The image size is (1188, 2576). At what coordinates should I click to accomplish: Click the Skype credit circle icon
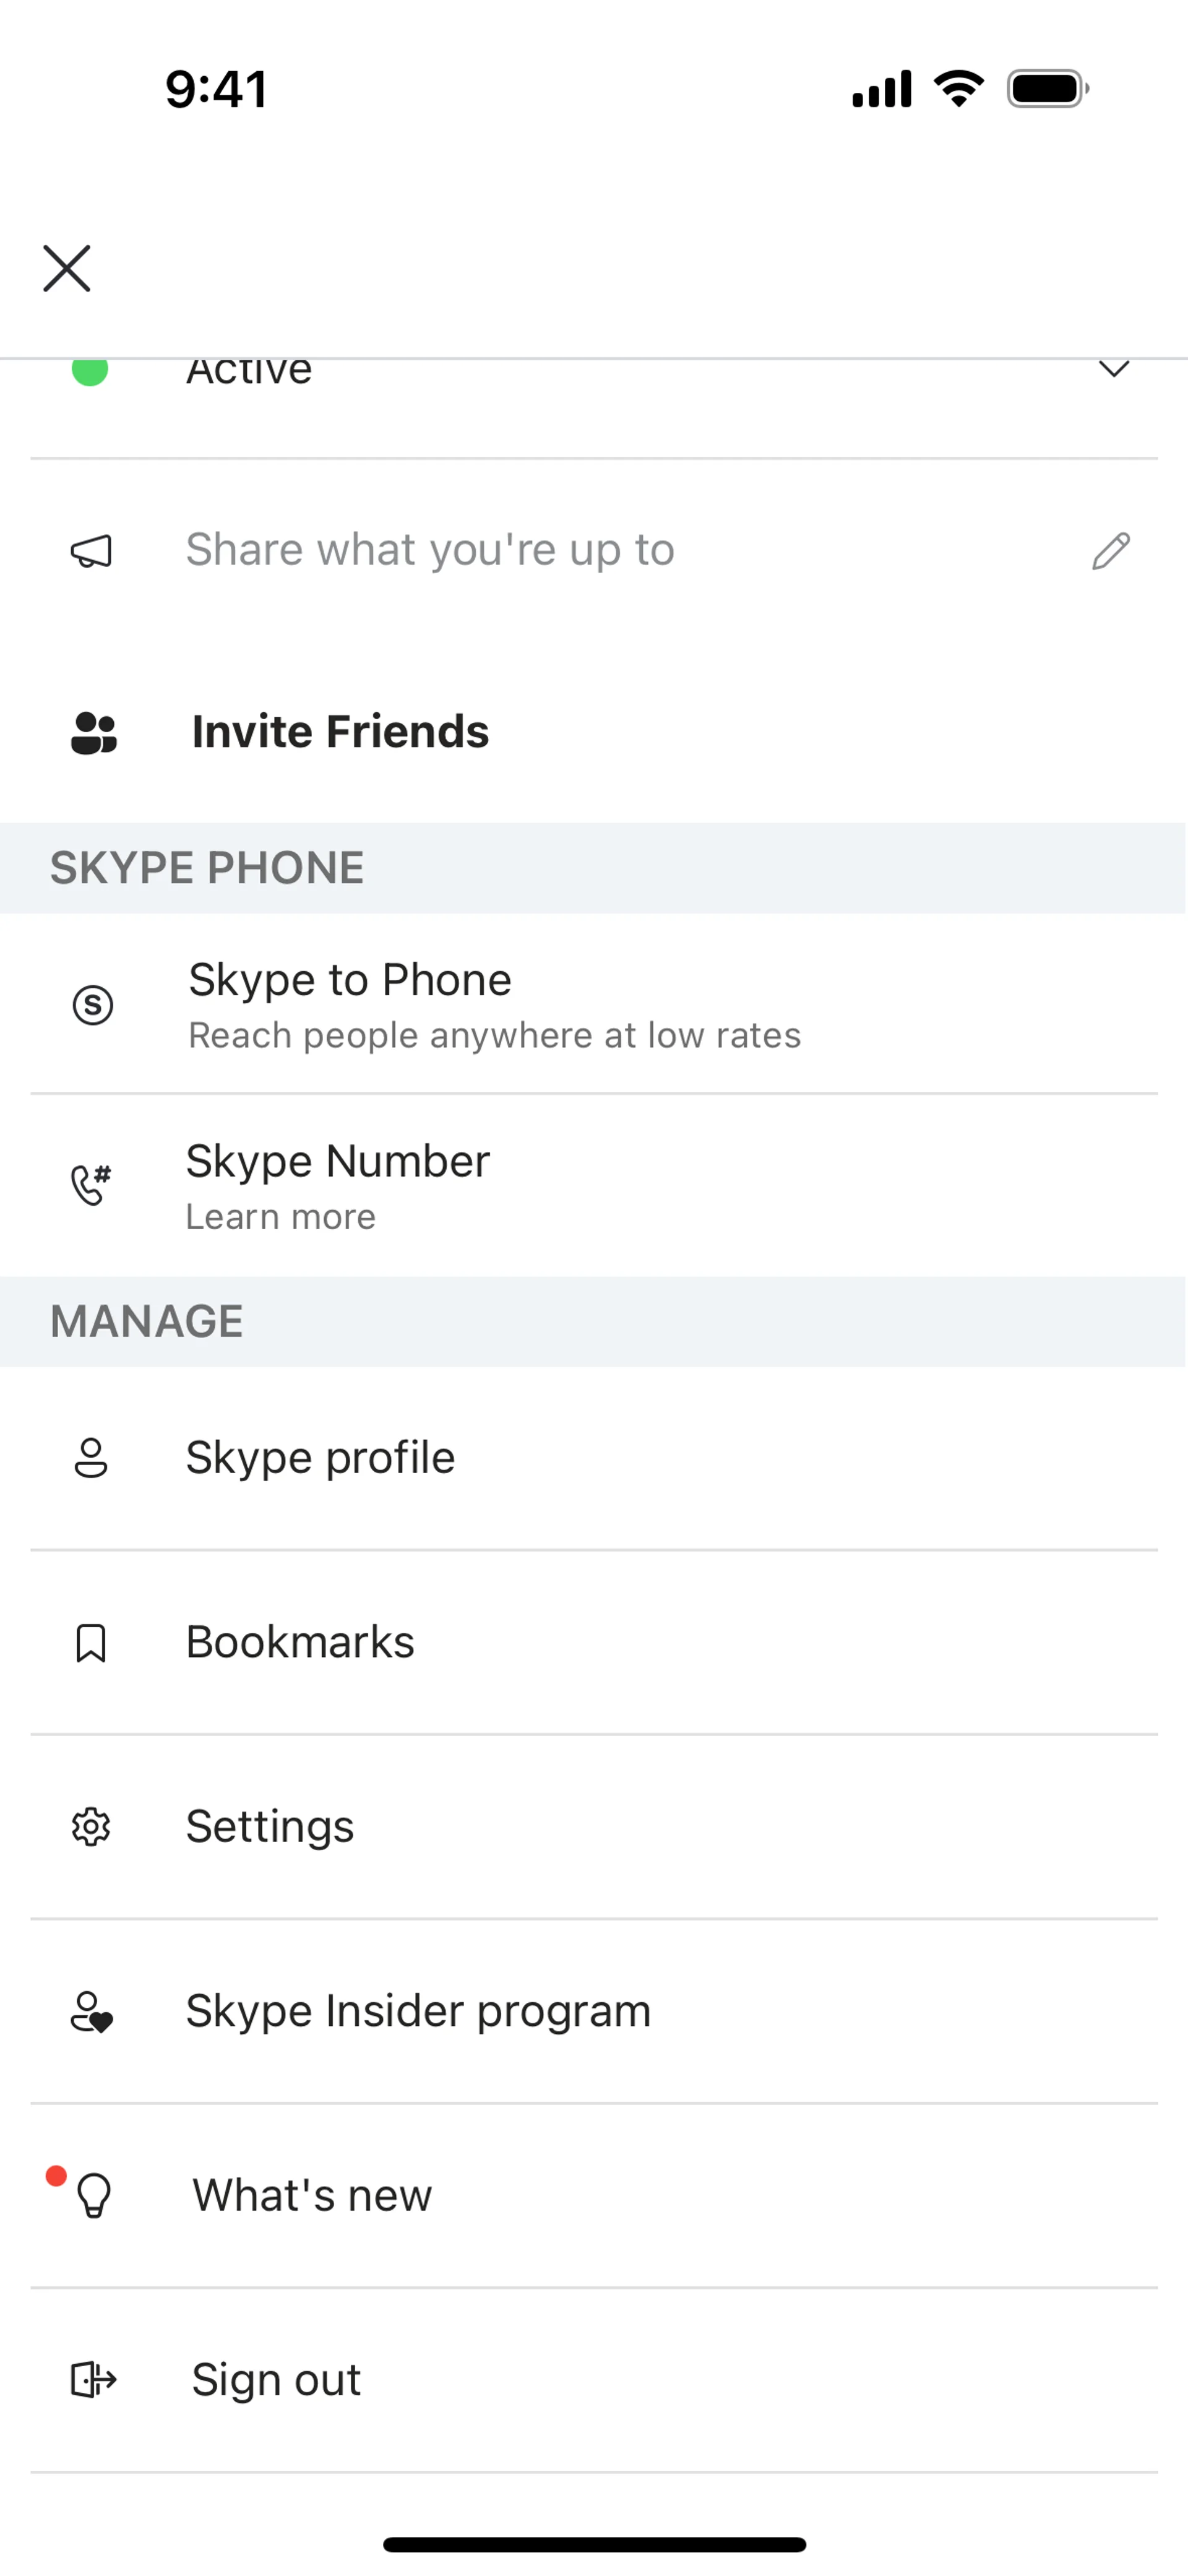point(93,1004)
